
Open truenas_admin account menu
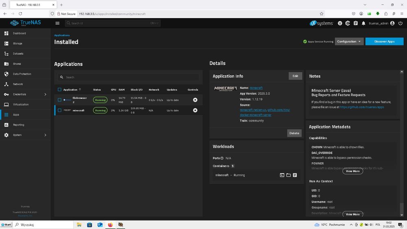(382, 23)
